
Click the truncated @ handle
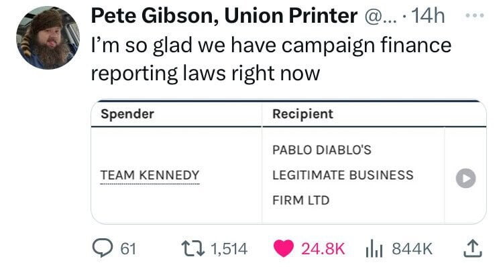(x=380, y=16)
